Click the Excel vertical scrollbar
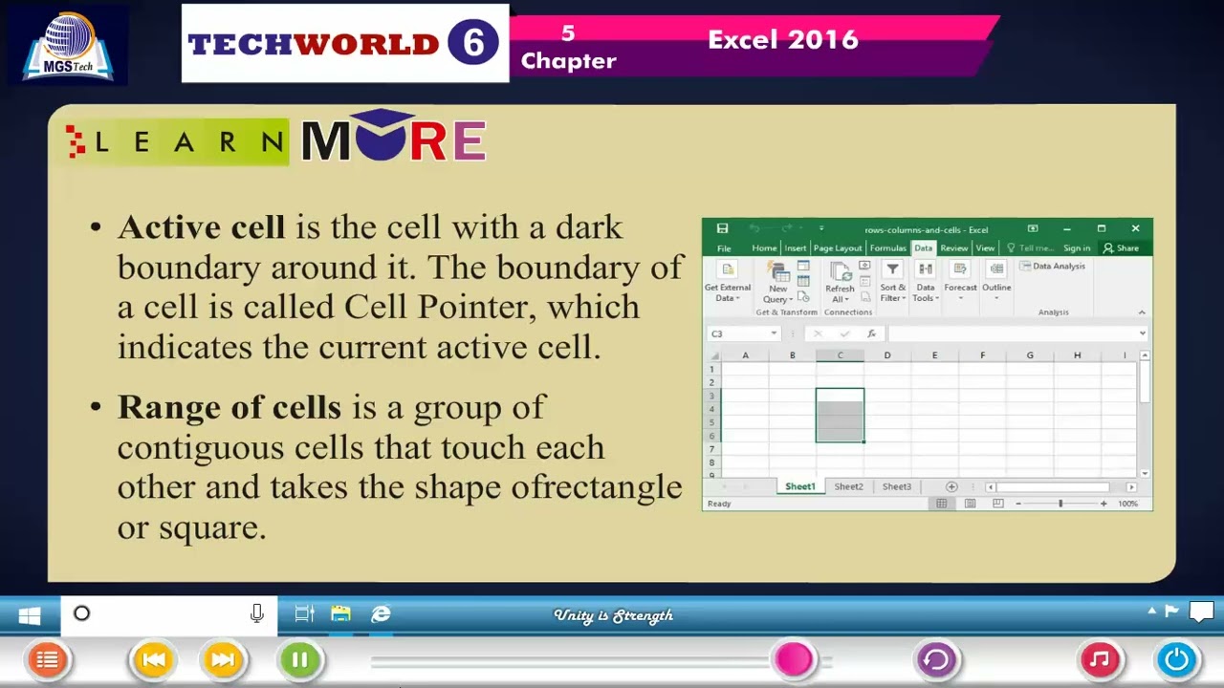 (1145, 414)
